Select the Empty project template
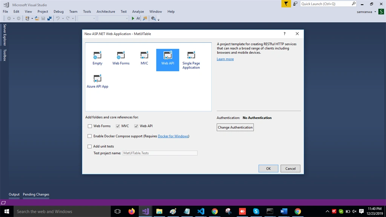The image size is (386, 217). pyautogui.click(x=97, y=58)
